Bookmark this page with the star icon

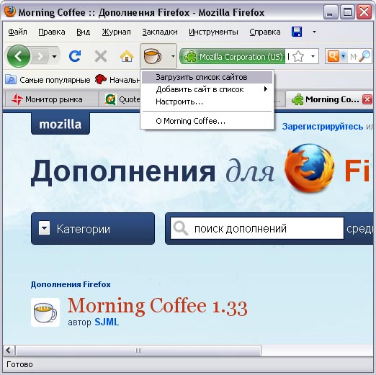tap(298, 57)
